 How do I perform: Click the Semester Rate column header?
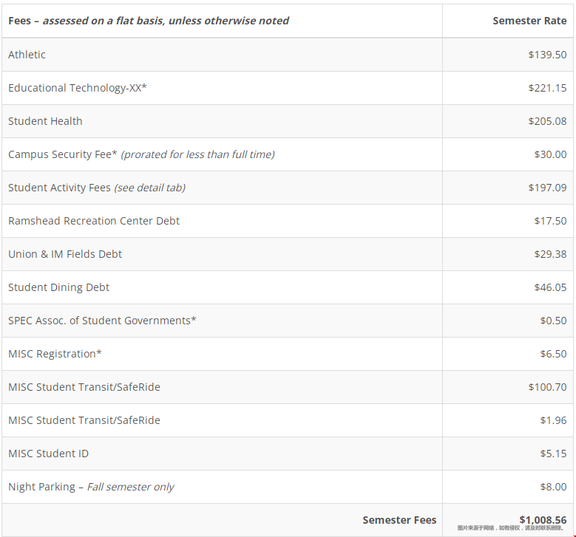pos(529,21)
